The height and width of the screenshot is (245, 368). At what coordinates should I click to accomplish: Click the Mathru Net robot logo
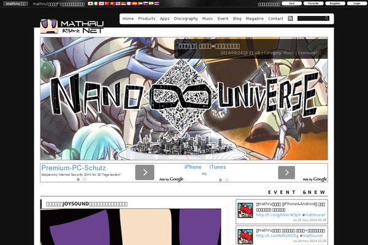[x=49, y=26]
